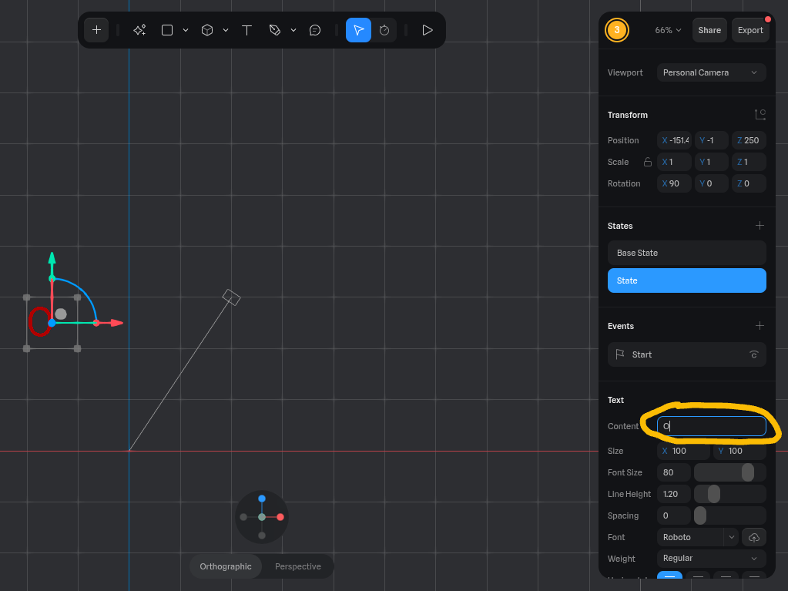This screenshot has height=591, width=788.
Task: Click the Line Height slider handle
Action: (x=713, y=494)
